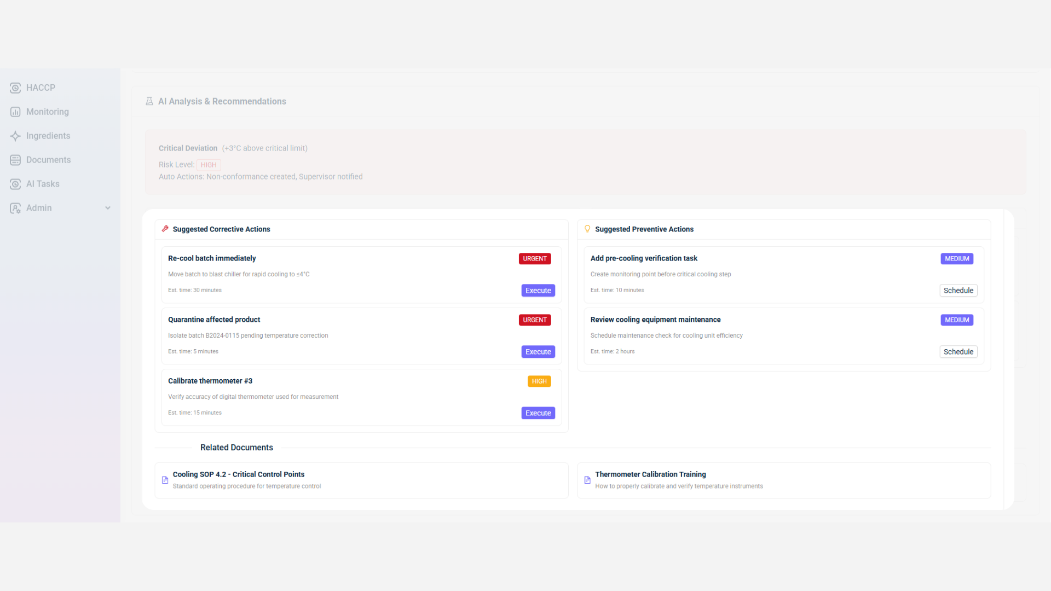The height and width of the screenshot is (591, 1051).
Task: Click the Ingredients sparkle icon
Action: [x=15, y=136]
